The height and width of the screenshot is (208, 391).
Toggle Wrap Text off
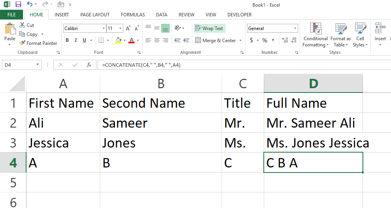209,28
